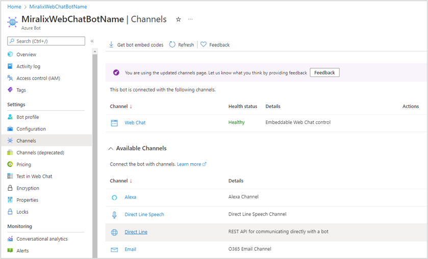The image size is (428, 259).
Task: Open the Web Chat channel link
Action: [135, 123]
